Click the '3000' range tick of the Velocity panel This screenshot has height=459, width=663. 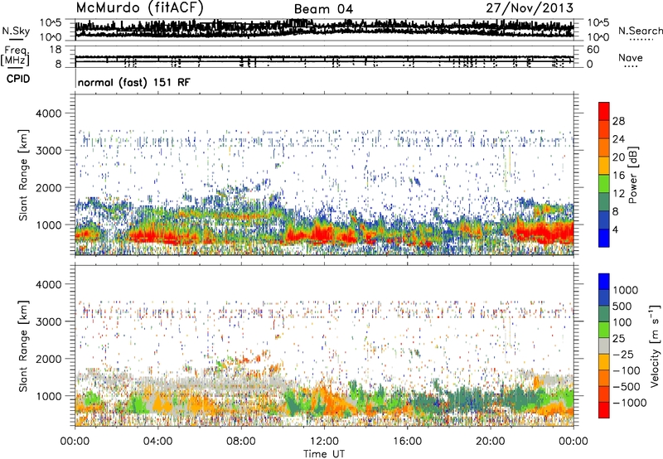48,321
